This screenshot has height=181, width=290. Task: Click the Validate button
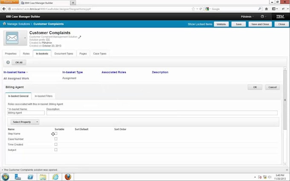pos(221,24)
